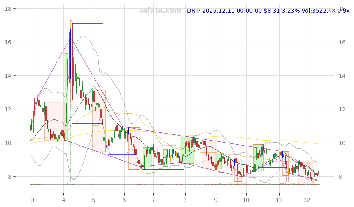
Task: Click the cafata.com watermark link
Action: (160, 11)
